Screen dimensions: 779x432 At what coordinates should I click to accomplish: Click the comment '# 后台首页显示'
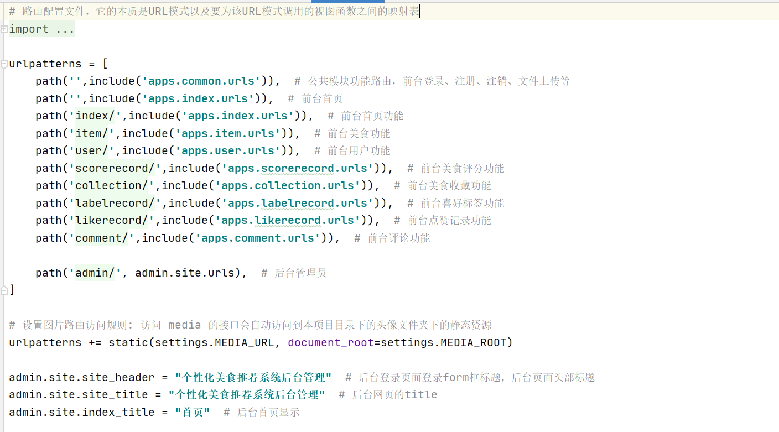coord(262,412)
